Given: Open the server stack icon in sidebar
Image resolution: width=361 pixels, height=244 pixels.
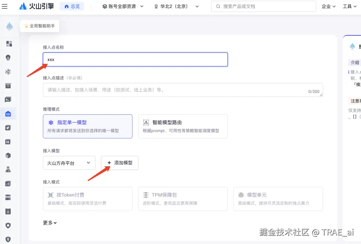Looking at the screenshot, I should [8, 197].
